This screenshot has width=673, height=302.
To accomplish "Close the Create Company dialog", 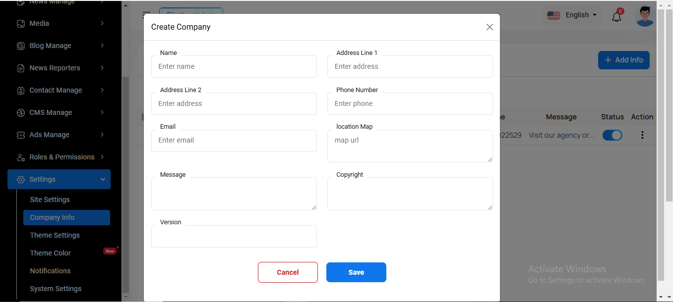I will (489, 27).
